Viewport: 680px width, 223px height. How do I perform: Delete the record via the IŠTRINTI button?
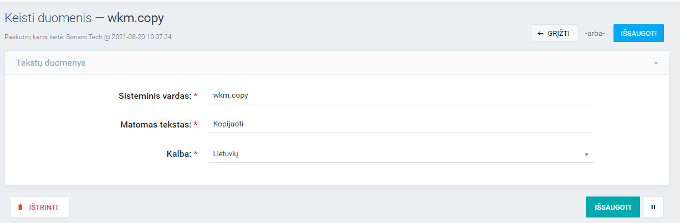point(40,208)
